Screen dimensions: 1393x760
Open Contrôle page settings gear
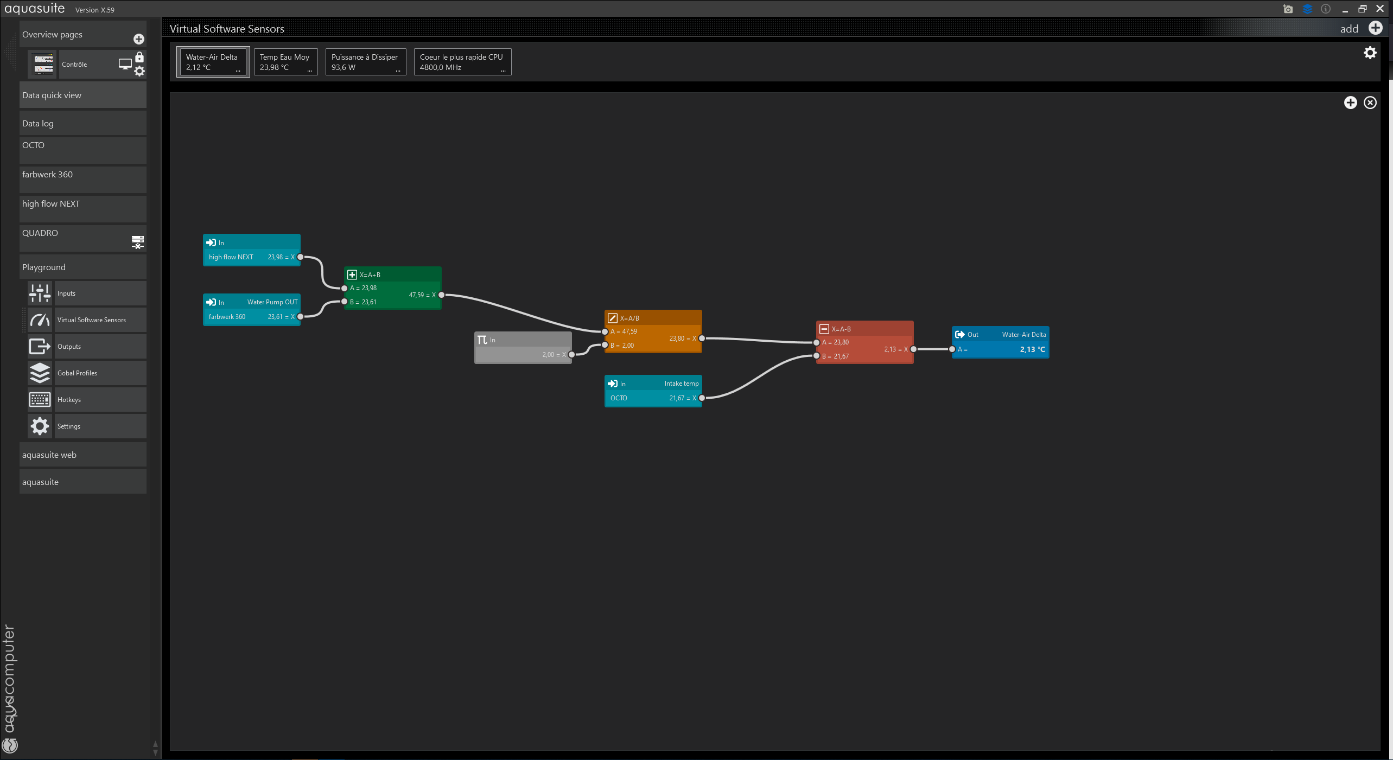point(139,71)
